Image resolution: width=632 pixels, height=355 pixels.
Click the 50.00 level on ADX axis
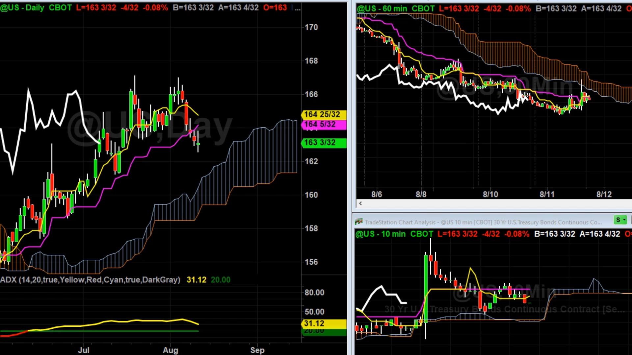pos(314,312)
